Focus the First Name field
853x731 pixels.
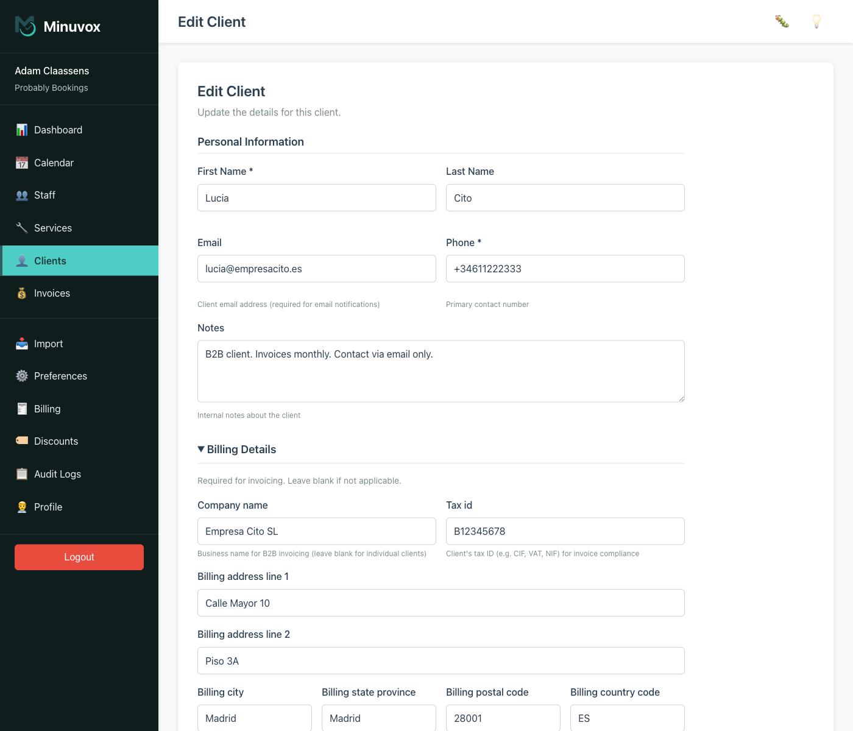pos(316,197)
